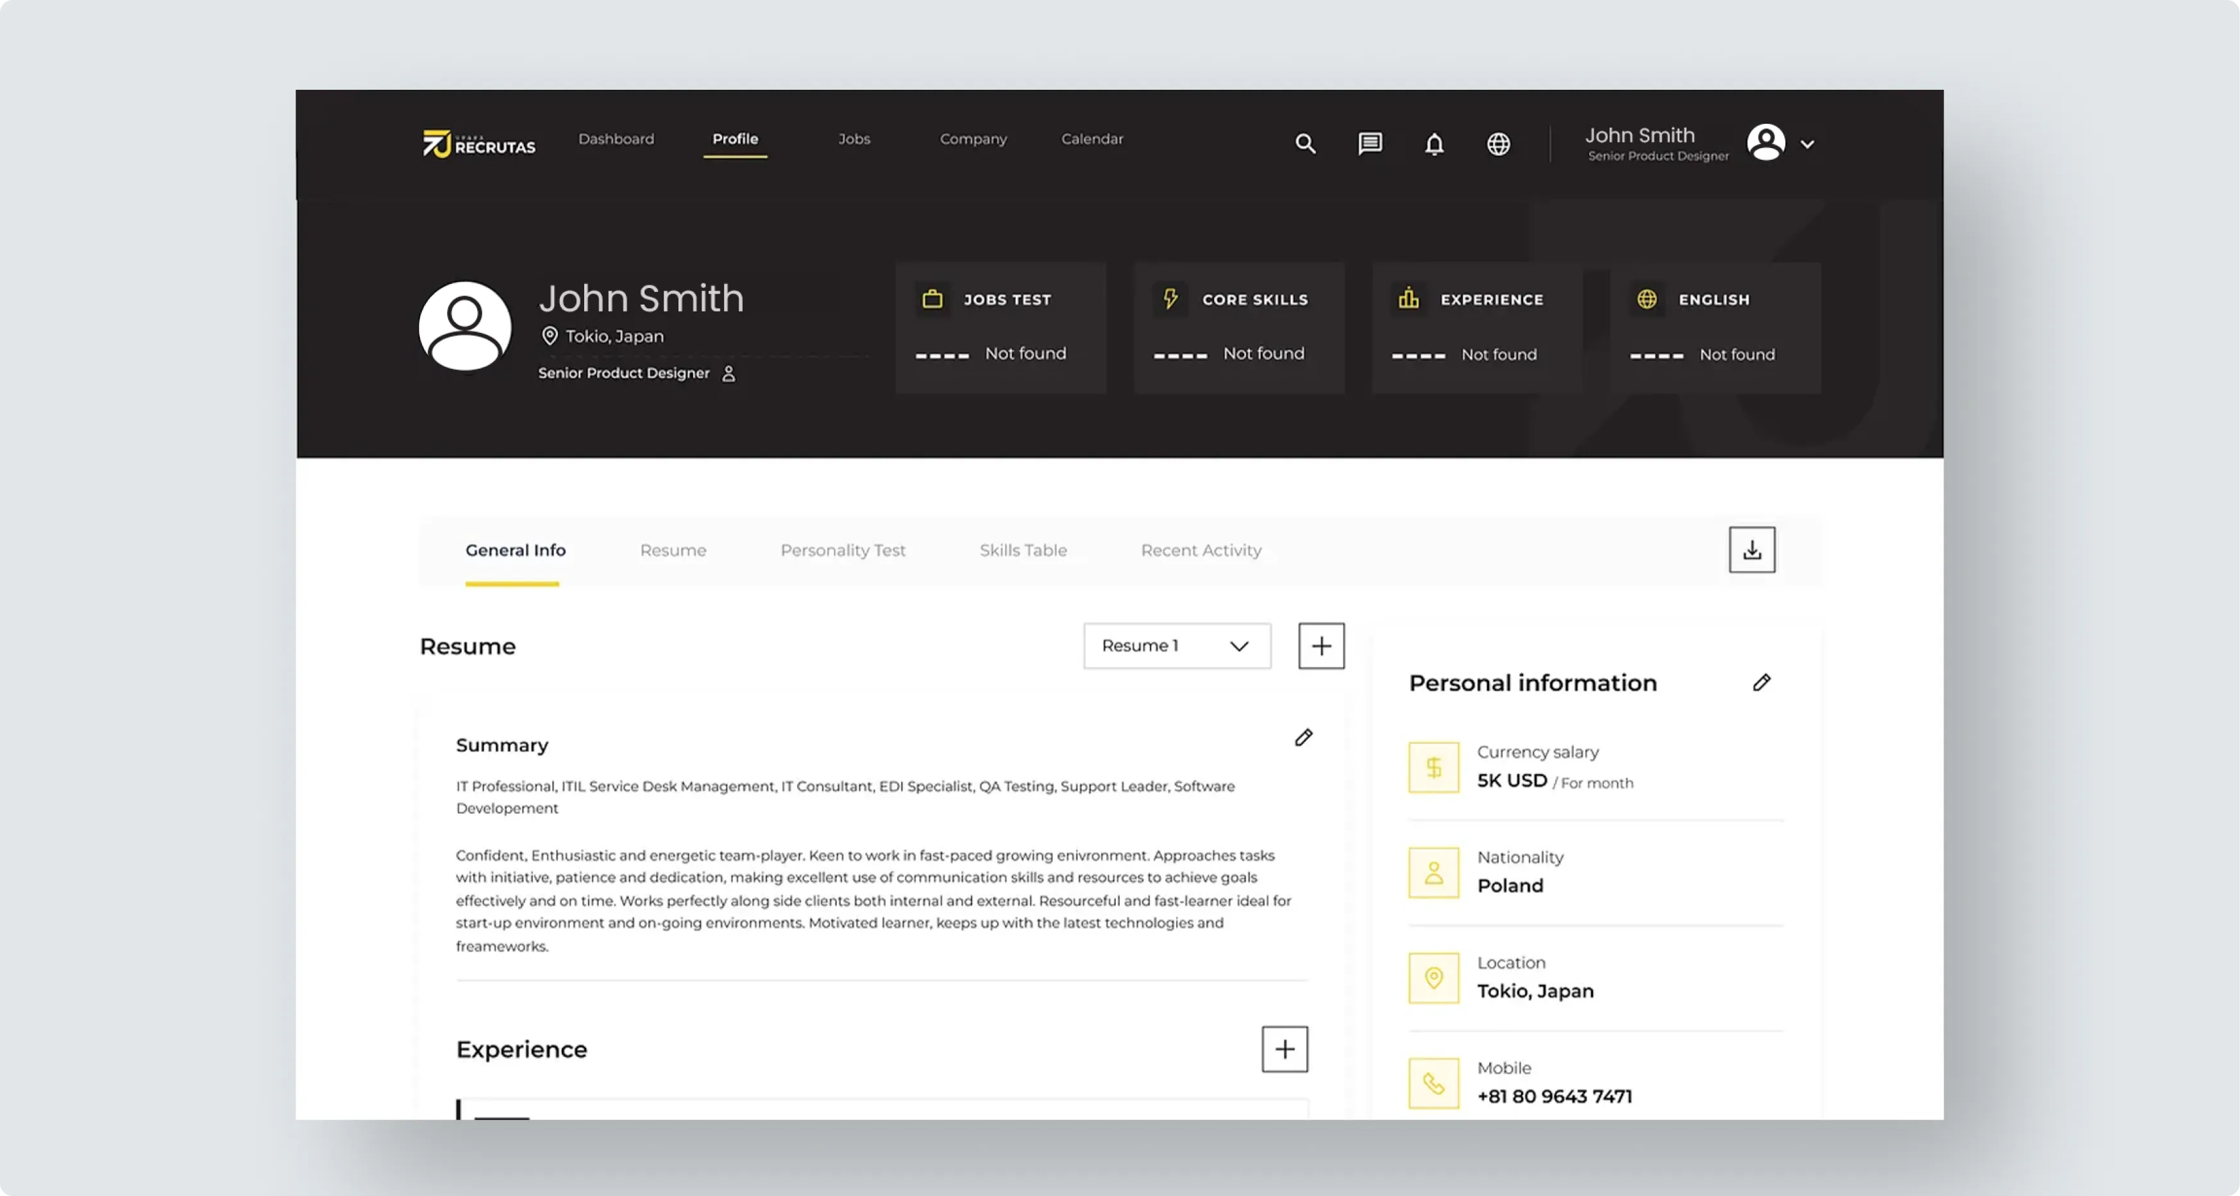Click the download profile icon button
The image size is (2240, 1196).
tap(1751, 550)
